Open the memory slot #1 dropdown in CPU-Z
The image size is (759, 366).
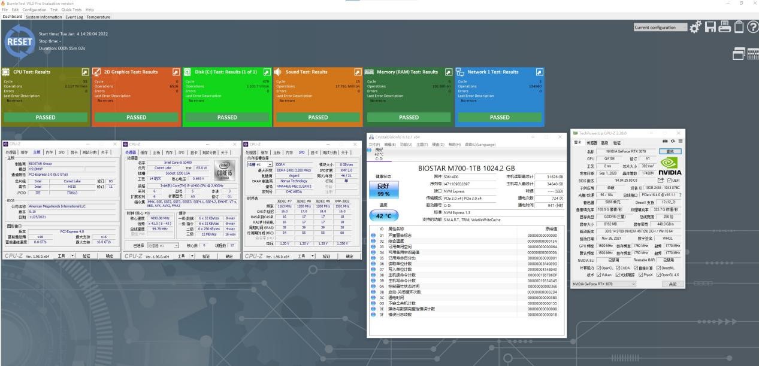(260, 164)
